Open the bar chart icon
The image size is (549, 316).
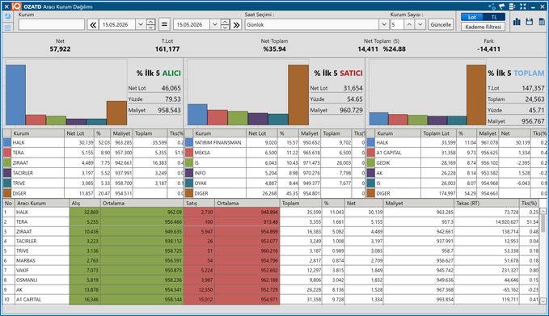(517, 22)
